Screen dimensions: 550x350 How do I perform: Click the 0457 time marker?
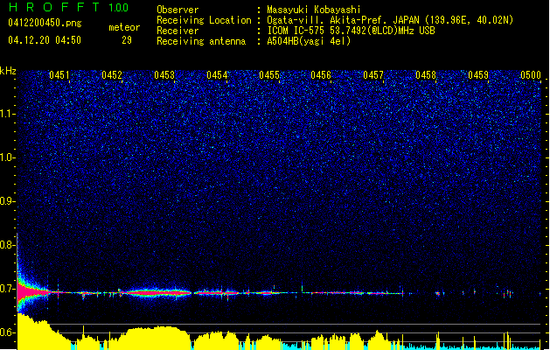373,75
